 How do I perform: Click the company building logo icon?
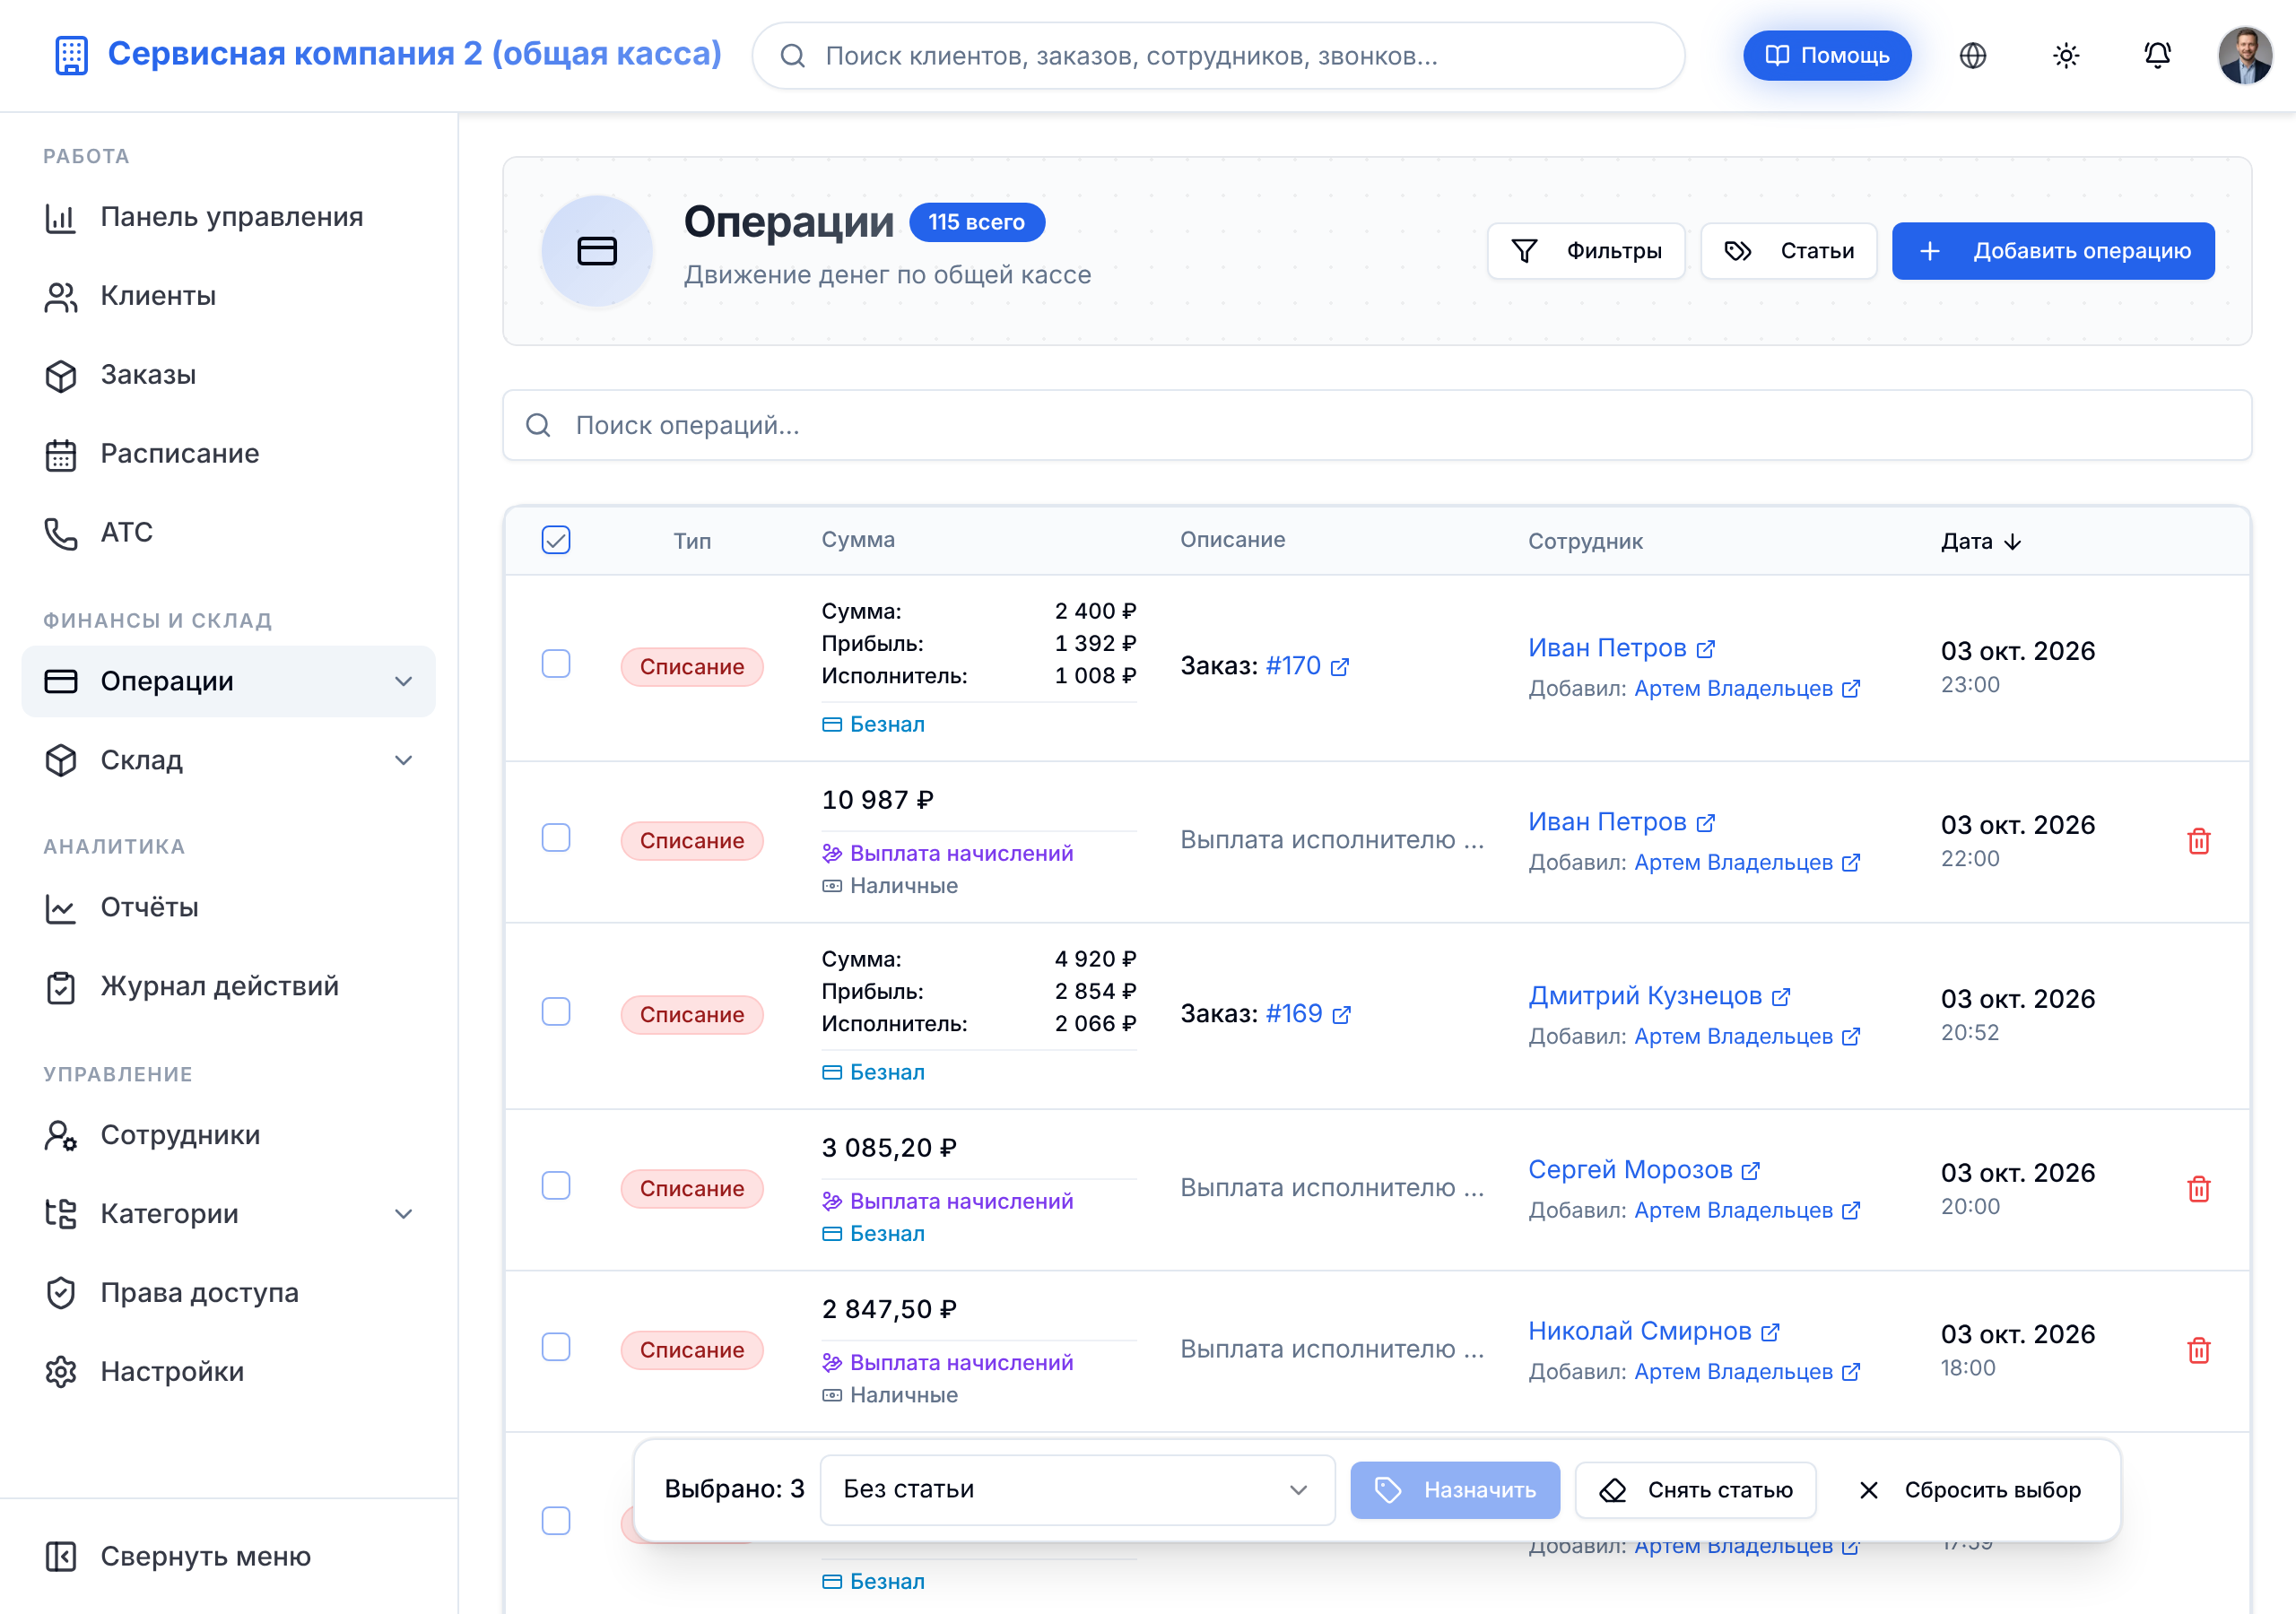click(x=71, y=55)
